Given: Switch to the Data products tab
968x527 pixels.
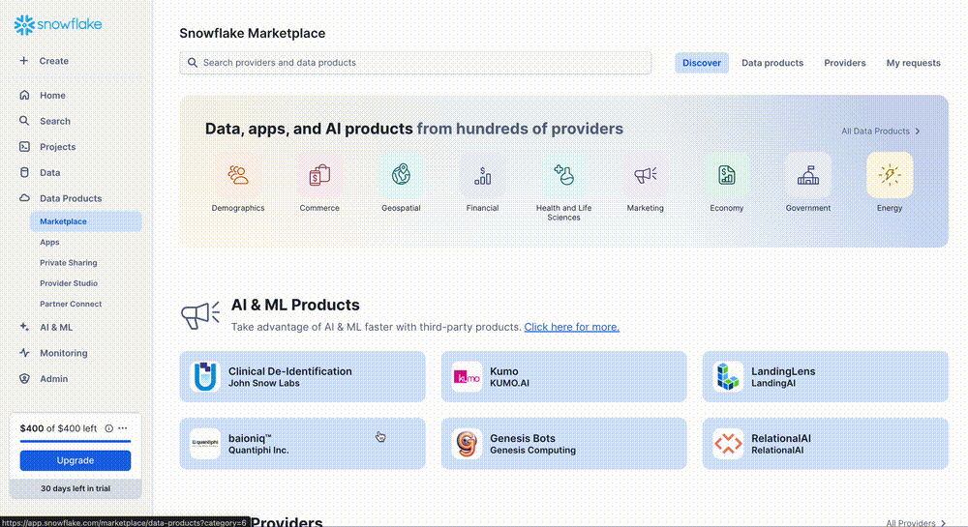Looking at the screenshot, I should click(x=772, y=63).
